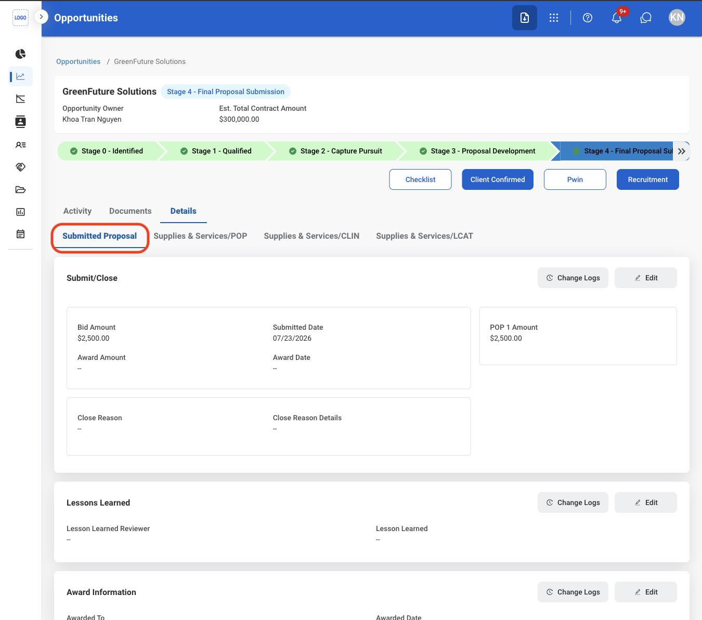Edit the Award Information section
702x620 pixels.
(646, 592)
